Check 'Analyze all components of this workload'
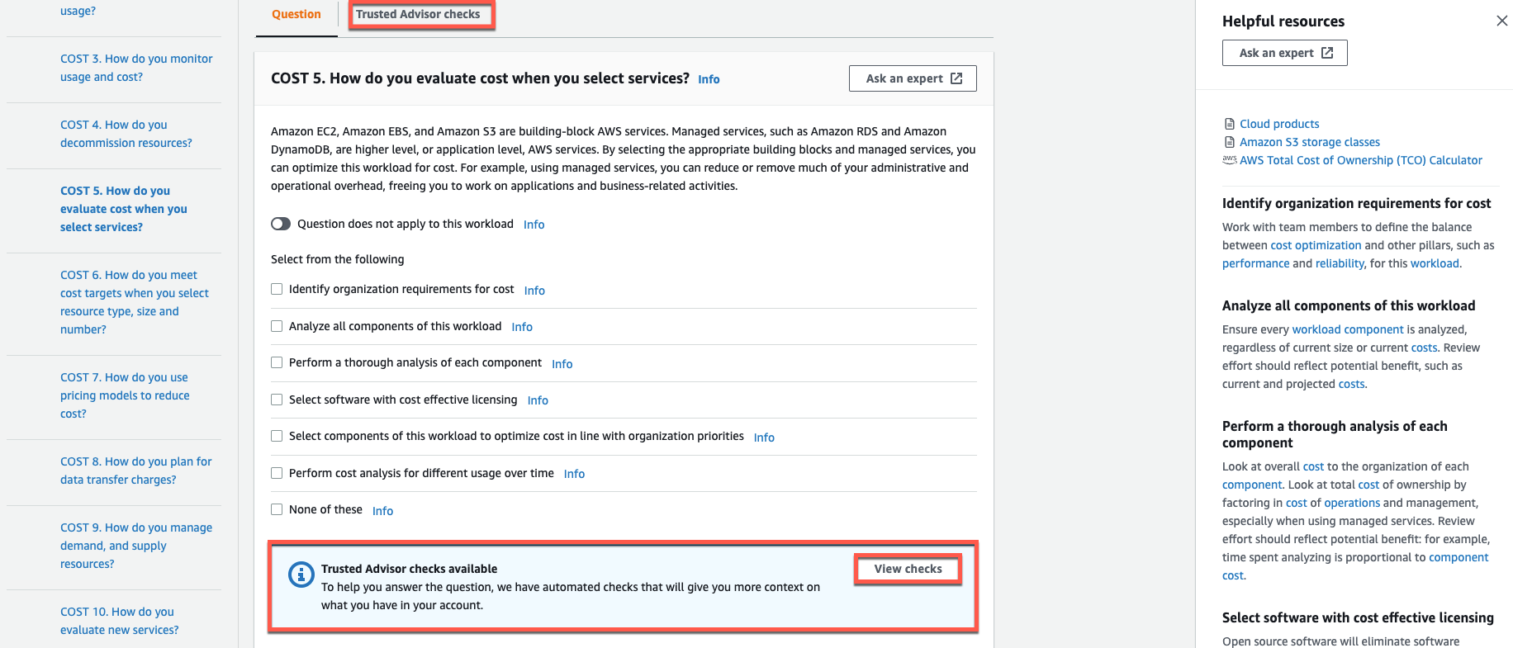1513x648 pixels. pos(277,325)
